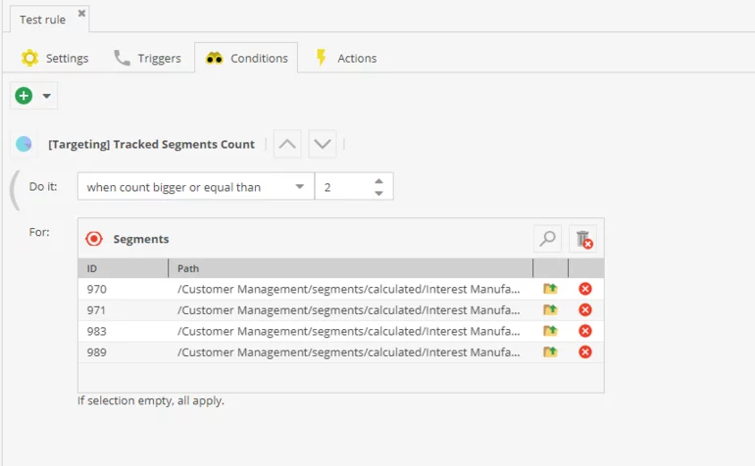755x466 pixels.
Task: Click the path of segment 970
Action: coord(349,289)
